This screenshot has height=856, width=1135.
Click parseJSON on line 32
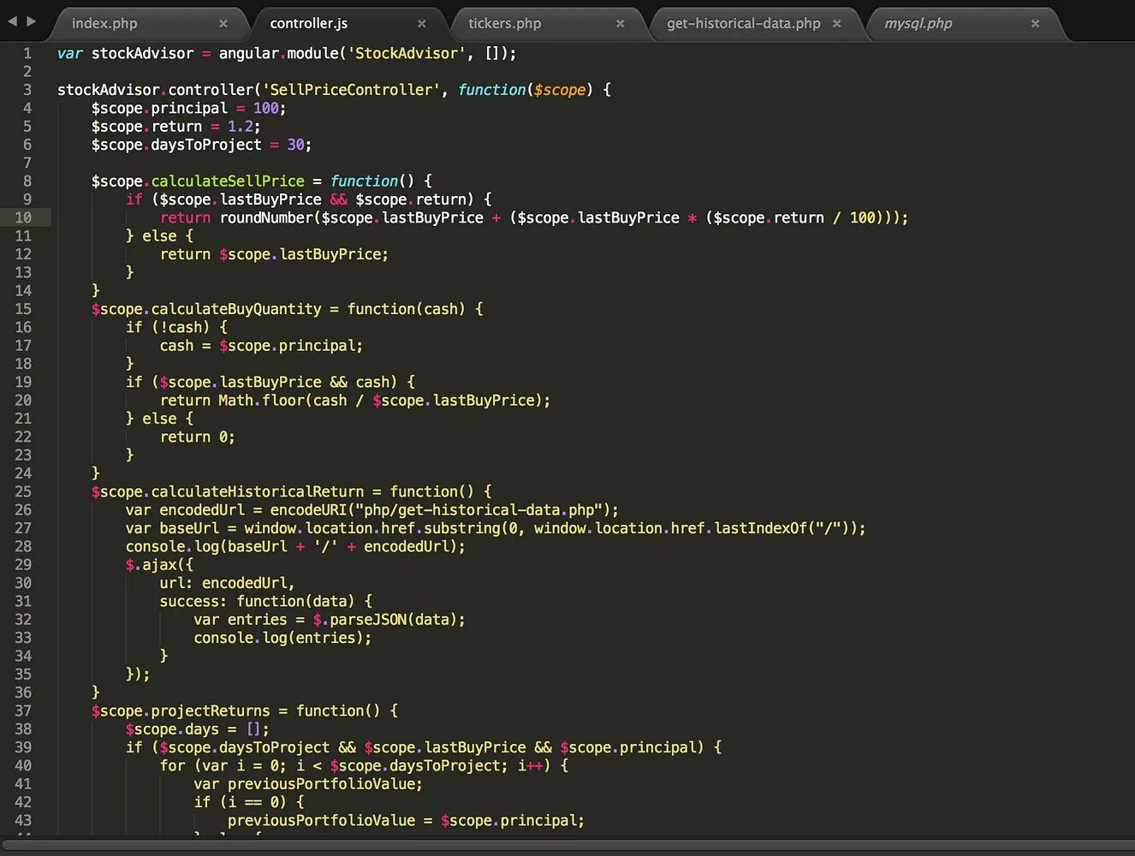coord(368,620)
